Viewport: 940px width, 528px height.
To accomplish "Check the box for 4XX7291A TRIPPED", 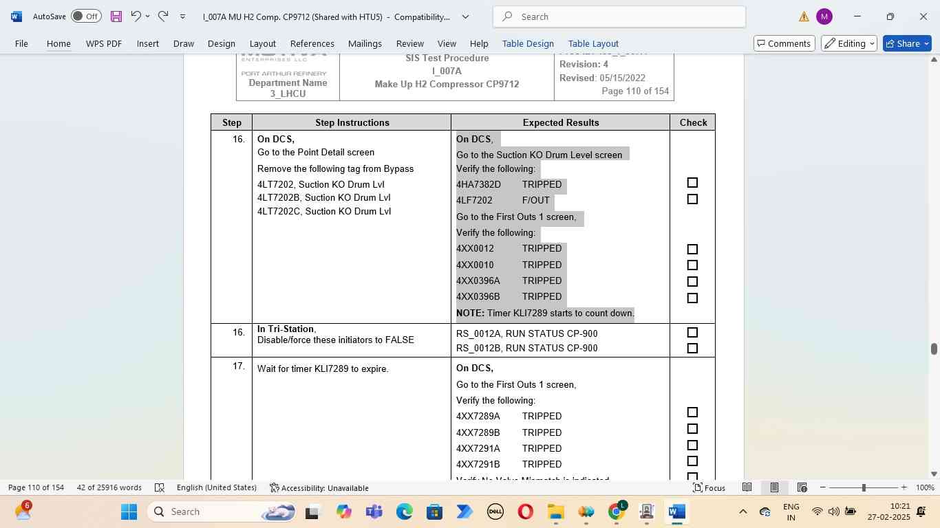I will coord(692,445).
